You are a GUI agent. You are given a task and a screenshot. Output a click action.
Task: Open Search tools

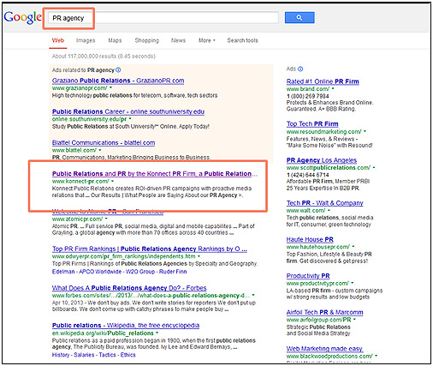coord(242,40)
